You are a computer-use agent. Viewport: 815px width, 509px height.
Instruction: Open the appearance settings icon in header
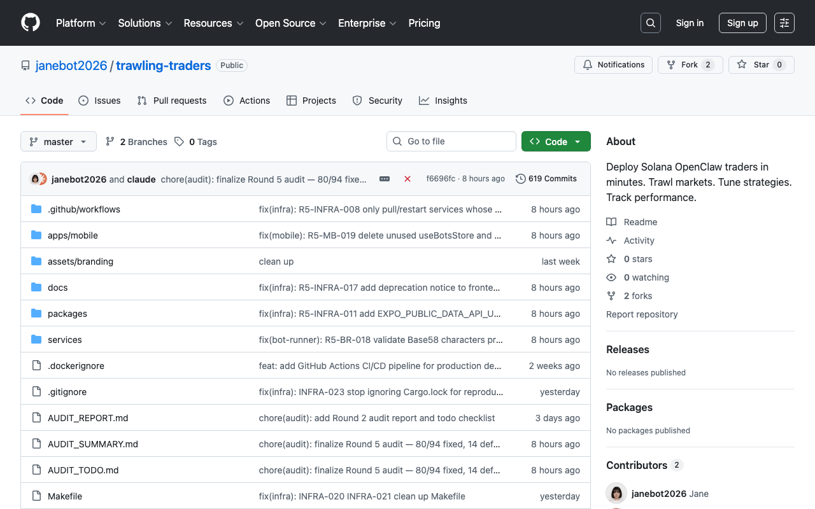point(784,23)
